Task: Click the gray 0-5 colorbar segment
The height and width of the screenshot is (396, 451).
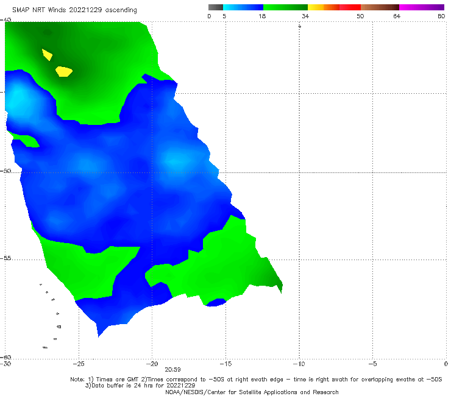Action: pyautogui.click(x=216, y=7)
